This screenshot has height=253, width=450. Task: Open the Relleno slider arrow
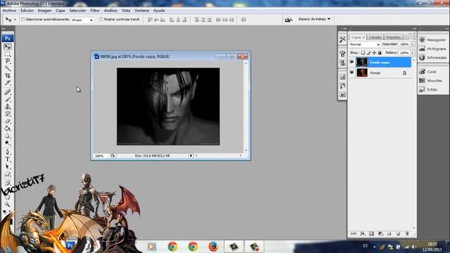413,53
